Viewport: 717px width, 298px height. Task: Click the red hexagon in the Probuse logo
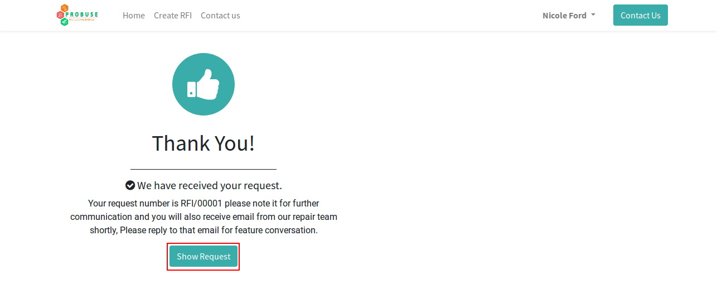point(60,15)
